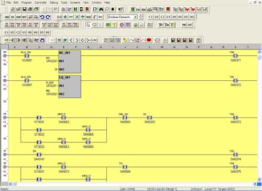This screenshot has height=191, width=262.
Task: Open the Screens menu
Action: click(x=75, y=3)
